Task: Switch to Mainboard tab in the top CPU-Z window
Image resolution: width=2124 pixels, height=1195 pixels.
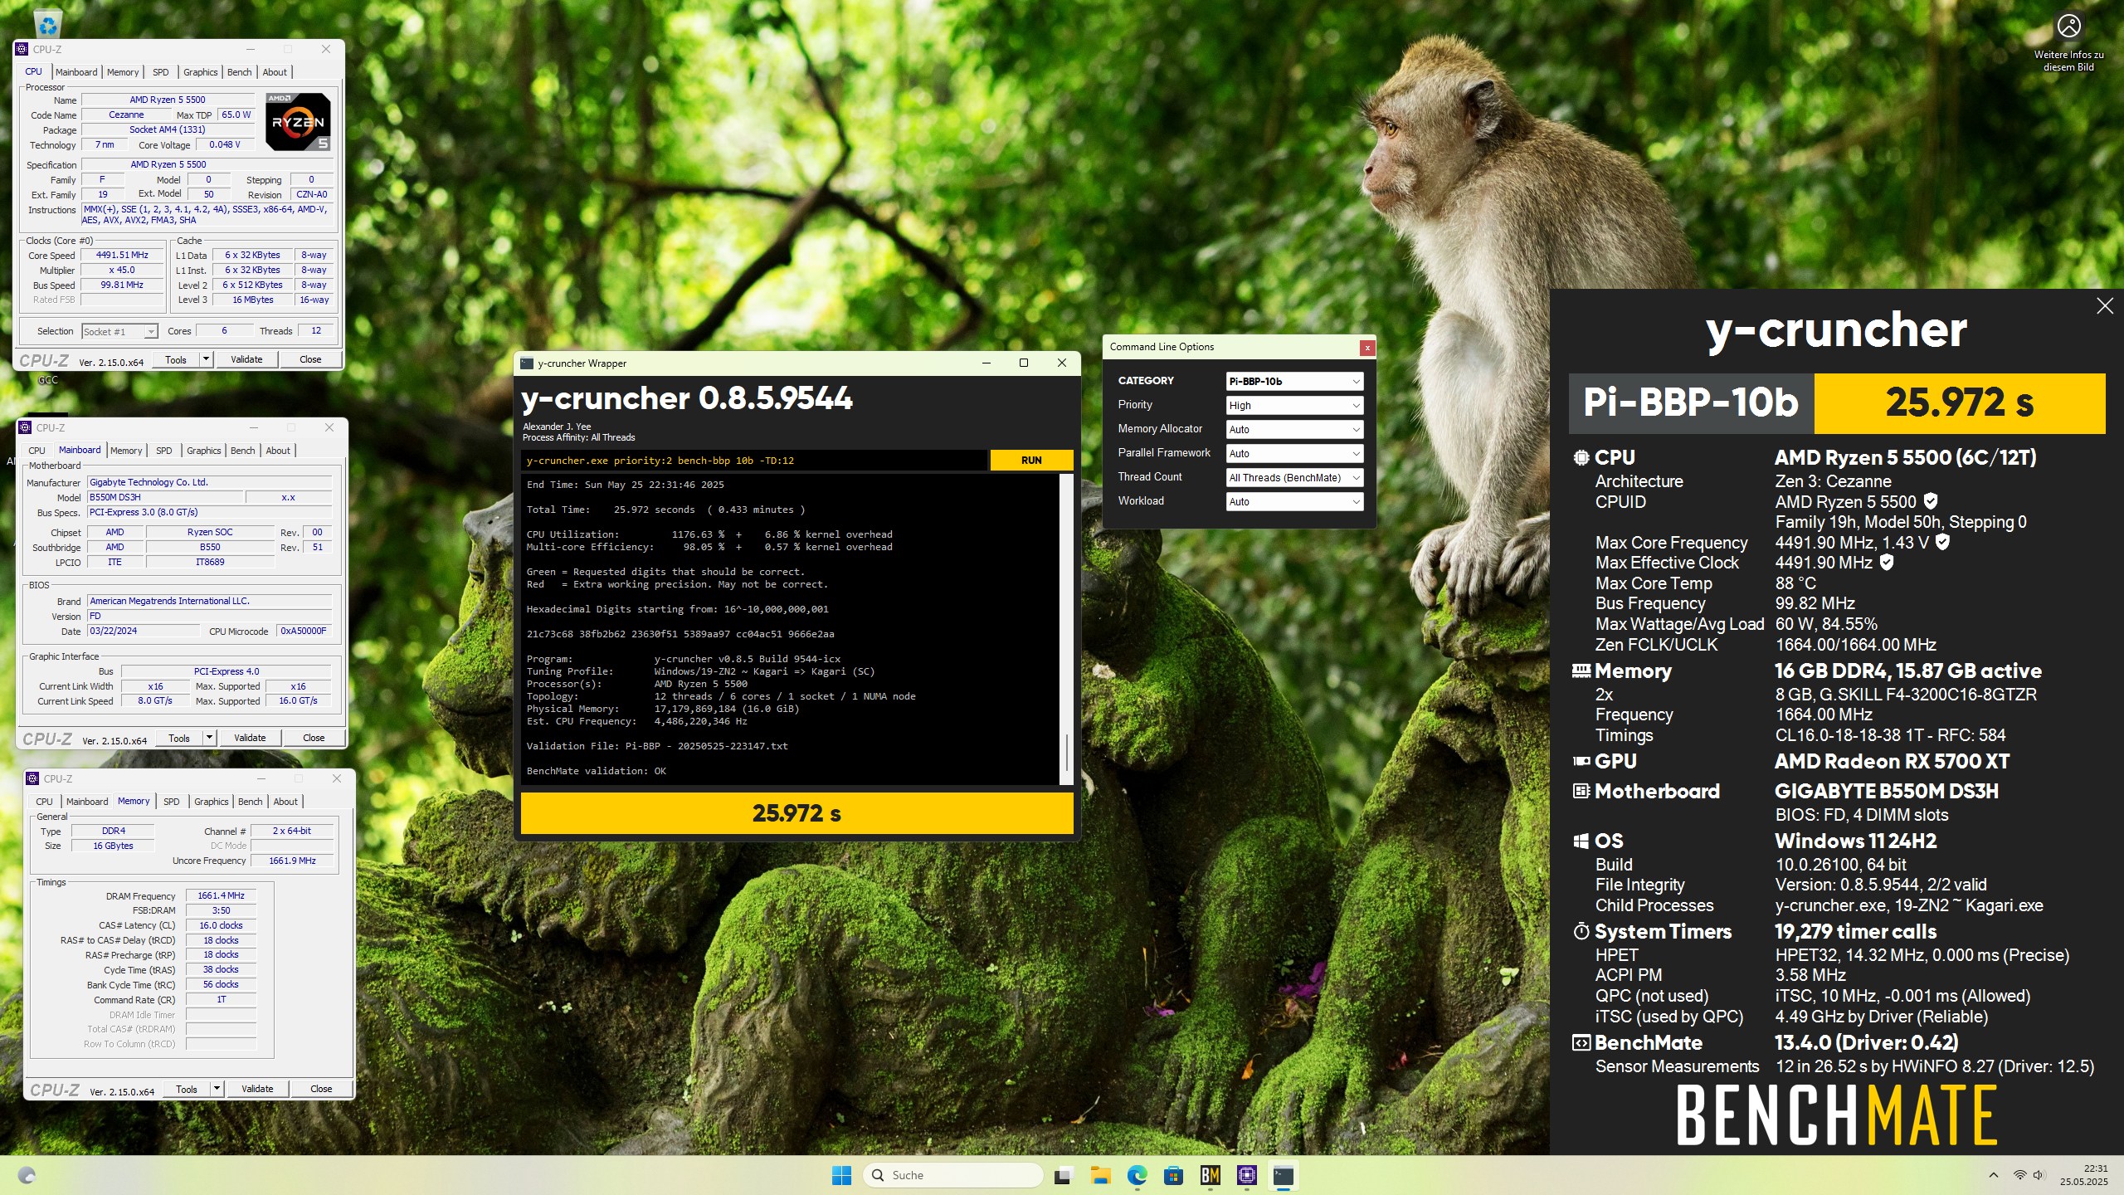Action: (x=76, y=72)
